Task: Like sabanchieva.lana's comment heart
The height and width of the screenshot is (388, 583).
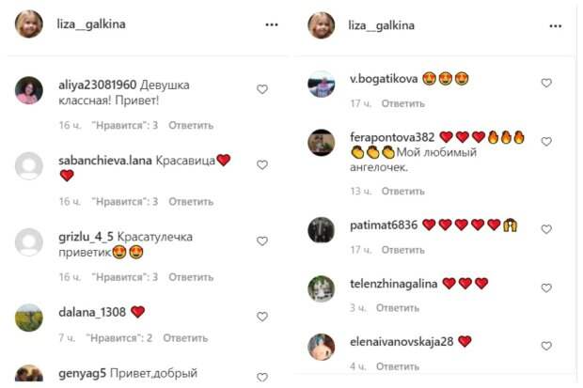Action: click(x=262, y=164)
